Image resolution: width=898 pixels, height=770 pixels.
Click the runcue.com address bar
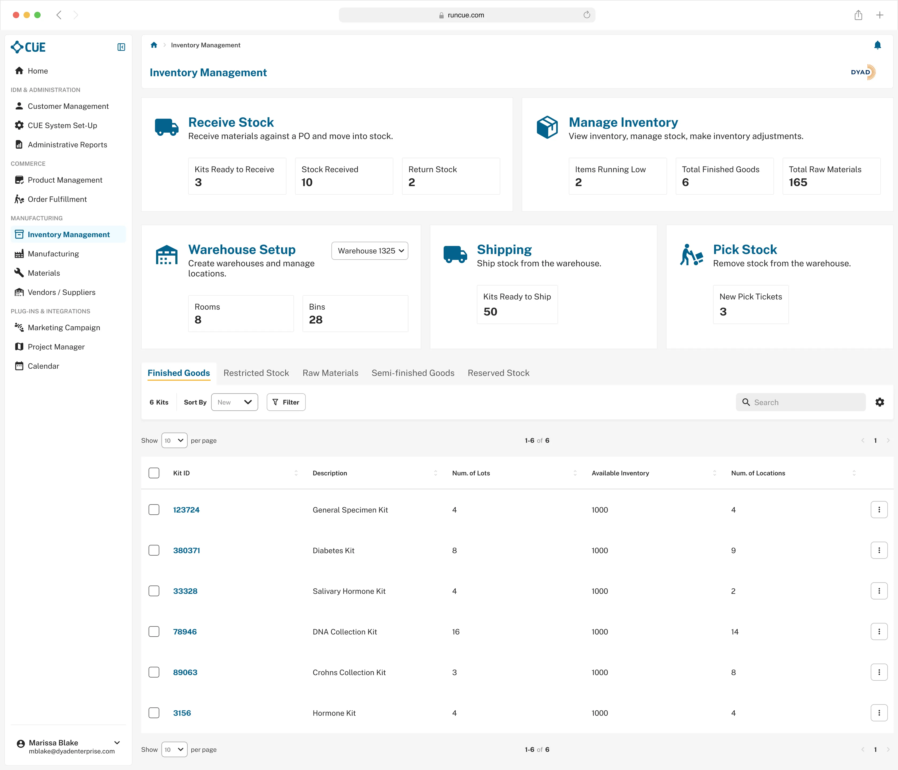tap(467, 15)
